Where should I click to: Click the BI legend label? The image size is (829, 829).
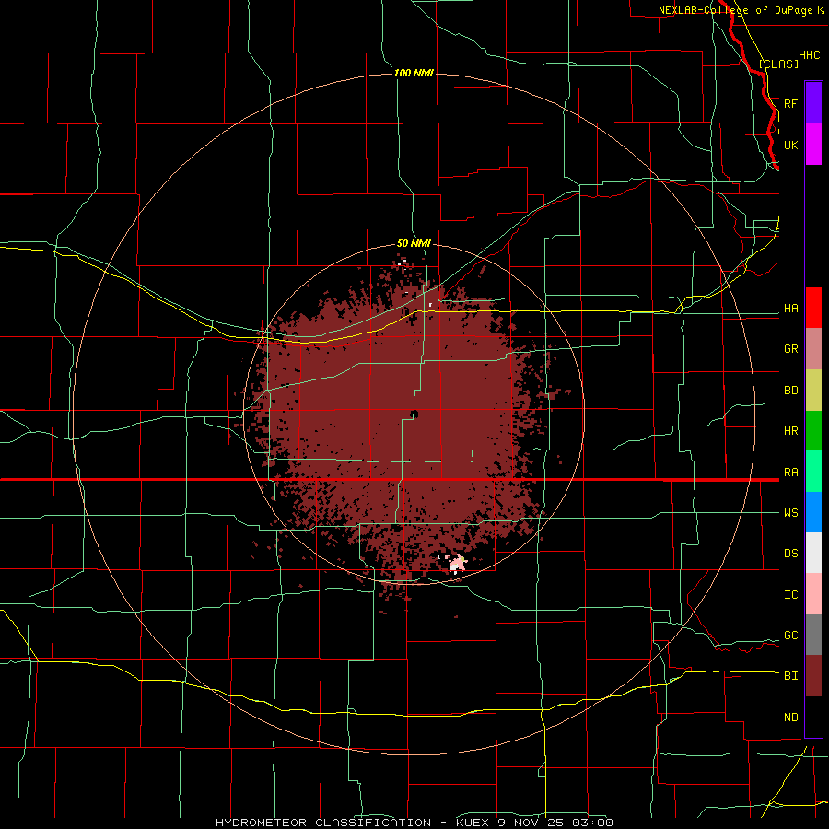tap(791, 676)
